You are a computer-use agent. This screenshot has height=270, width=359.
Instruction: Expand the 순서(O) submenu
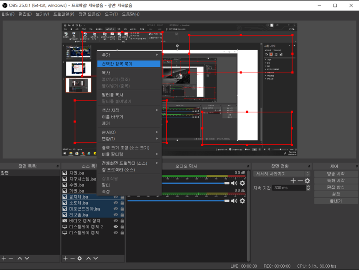click(130, 132)
